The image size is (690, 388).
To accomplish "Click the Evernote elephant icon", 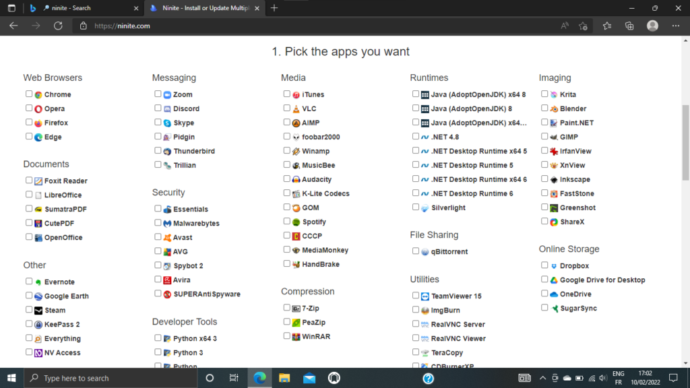I will [38, 282].
